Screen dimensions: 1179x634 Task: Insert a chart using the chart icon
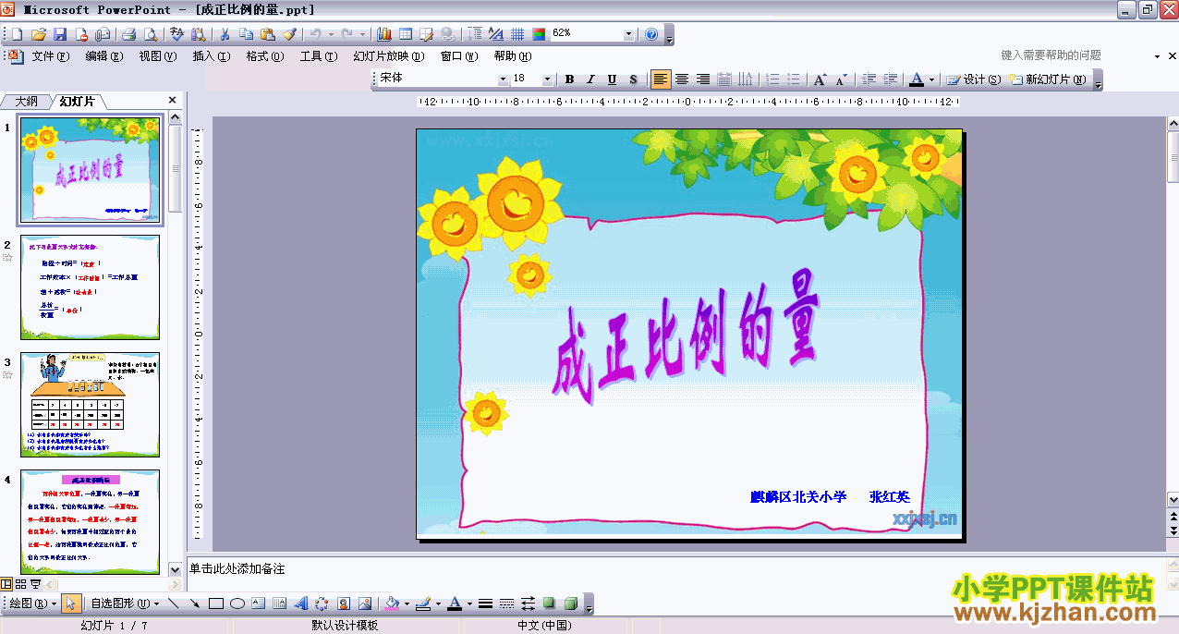pyautogui.click(x=383, y=34)
